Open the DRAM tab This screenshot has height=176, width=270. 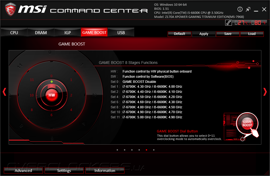point(40,32)
